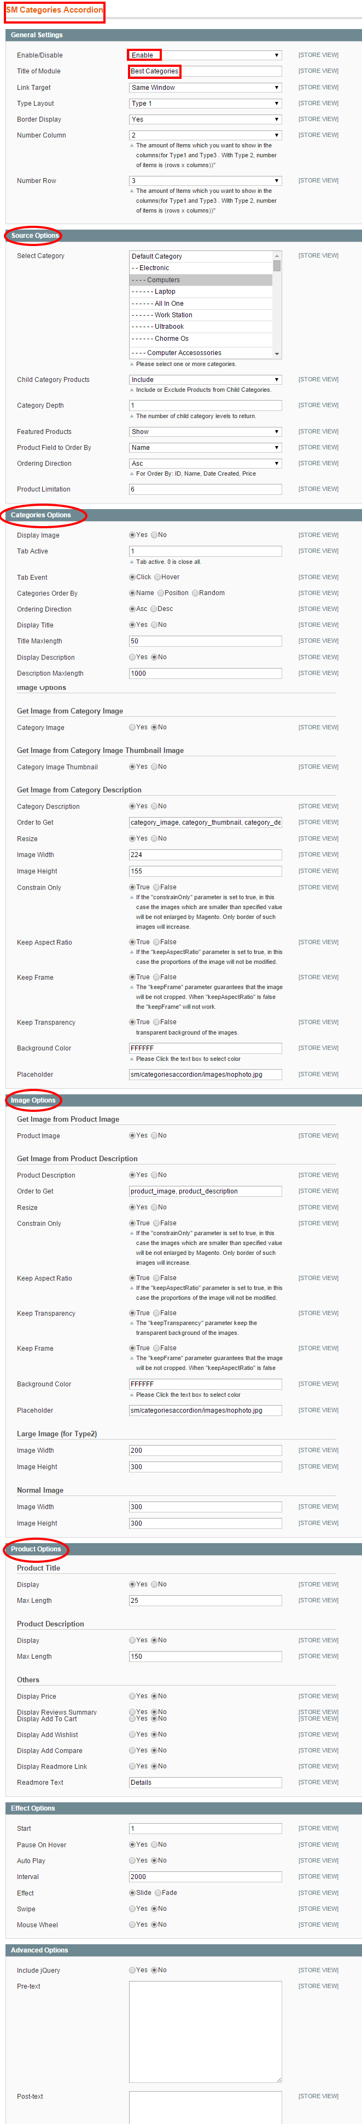Image resolution: width=362 pixels, height=2124 pixels.
Task: Select Position for Categories Order By
Action: [x=161, y=593]
